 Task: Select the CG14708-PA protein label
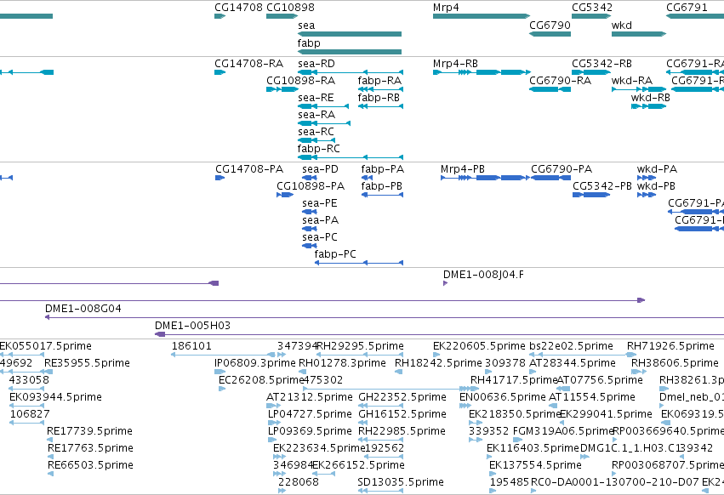[x=249, y=169]
